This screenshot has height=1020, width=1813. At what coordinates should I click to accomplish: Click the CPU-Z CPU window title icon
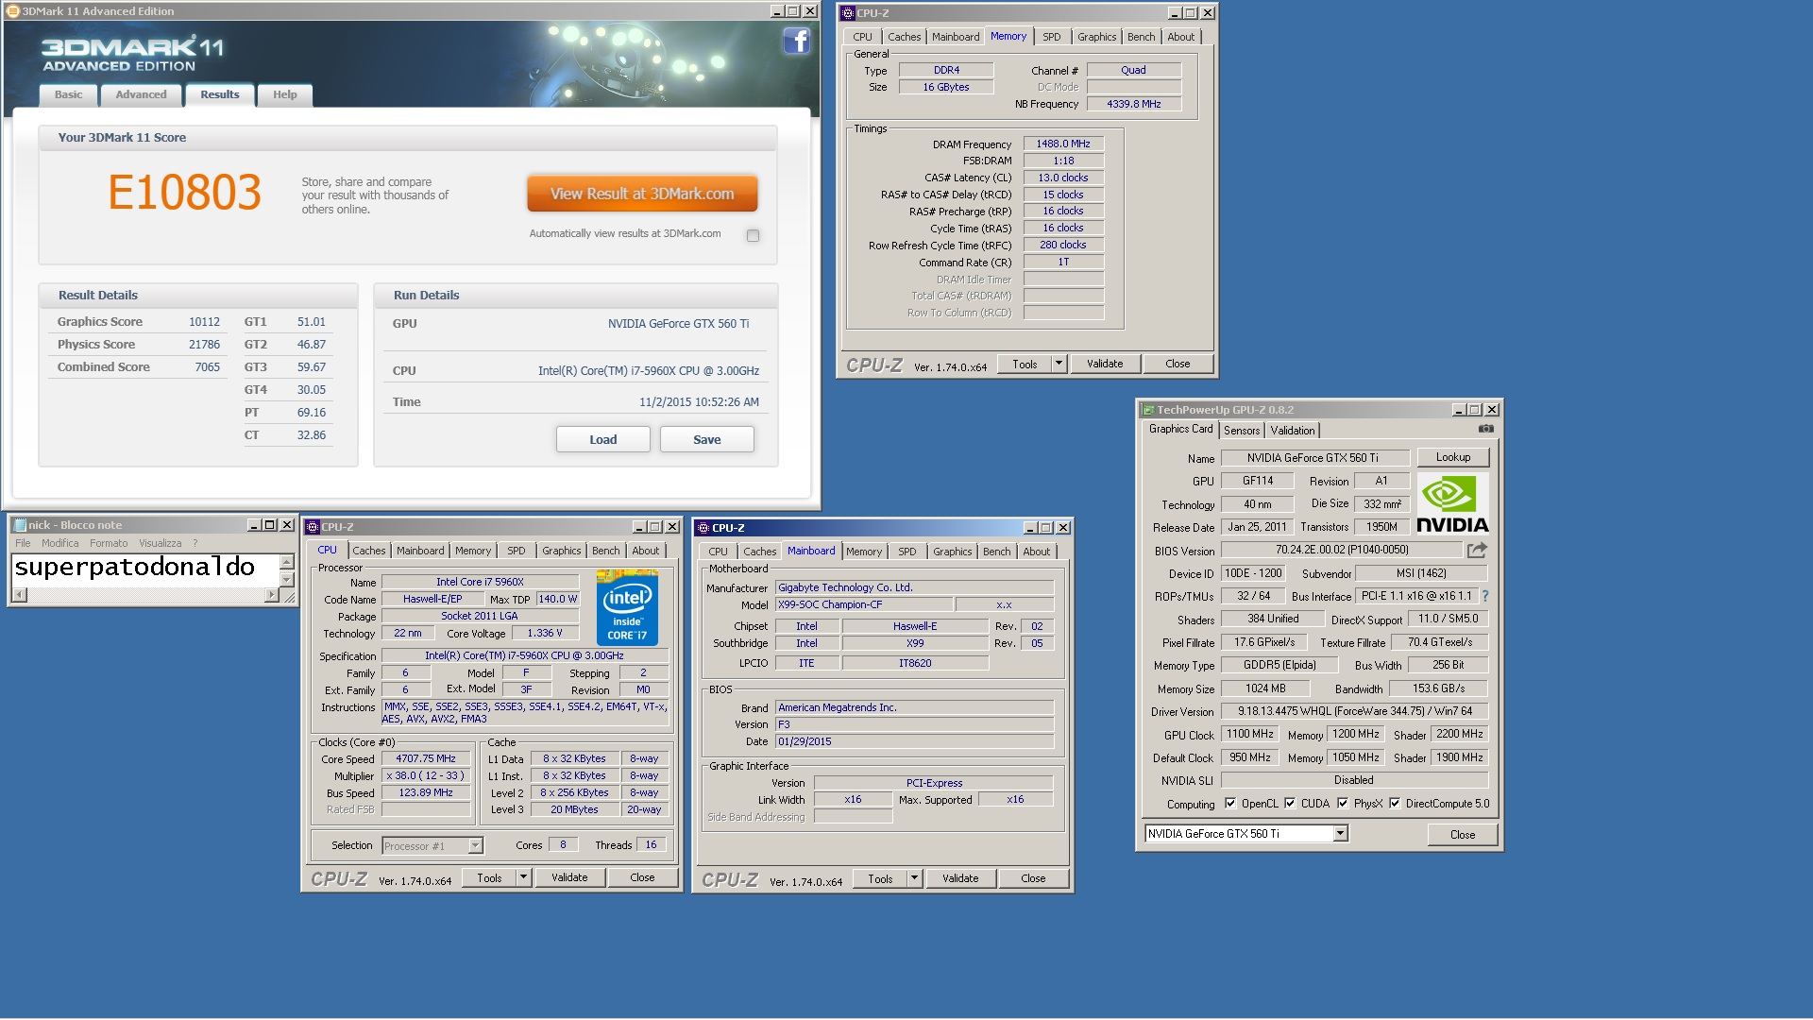(313, 527)
